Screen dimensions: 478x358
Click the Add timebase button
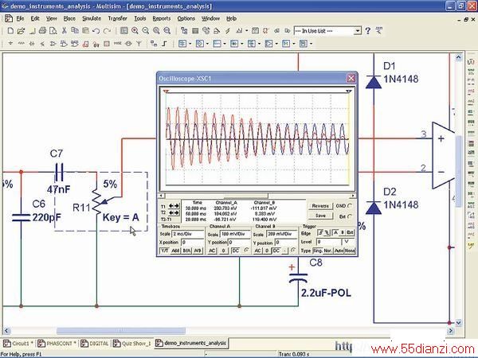[x=175, y=251]
